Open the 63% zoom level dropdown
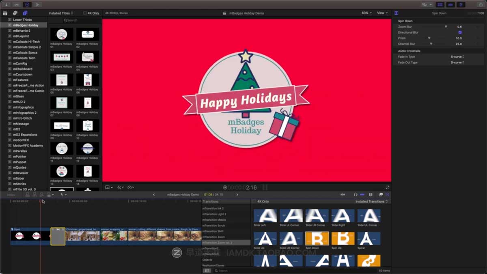 [x=366, y=13]
